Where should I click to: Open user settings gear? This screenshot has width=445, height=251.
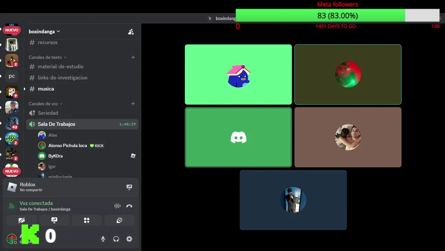(129, 239)
